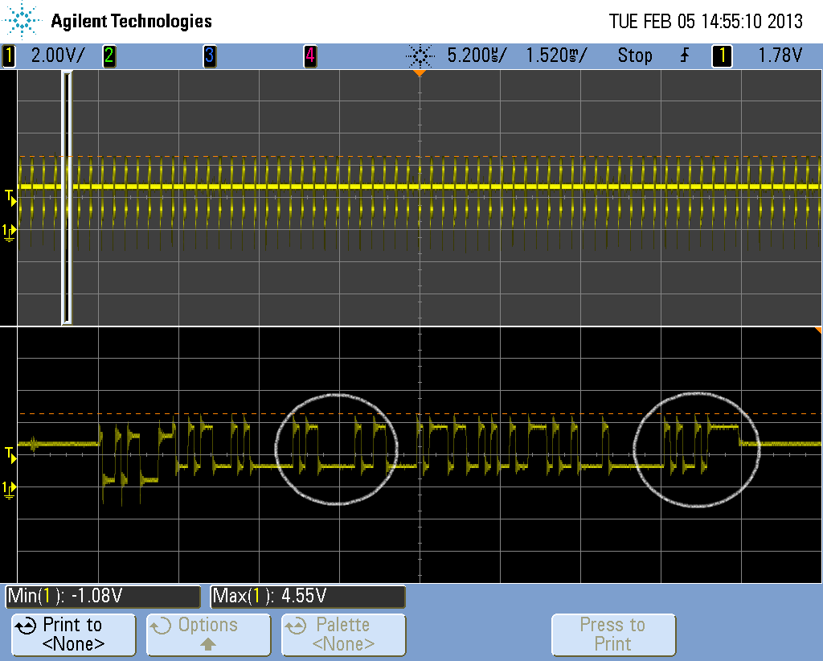Viewport: 823px width, 661px height.
Task: Click the 5.200 timebase value
Action: click(477, 55)
